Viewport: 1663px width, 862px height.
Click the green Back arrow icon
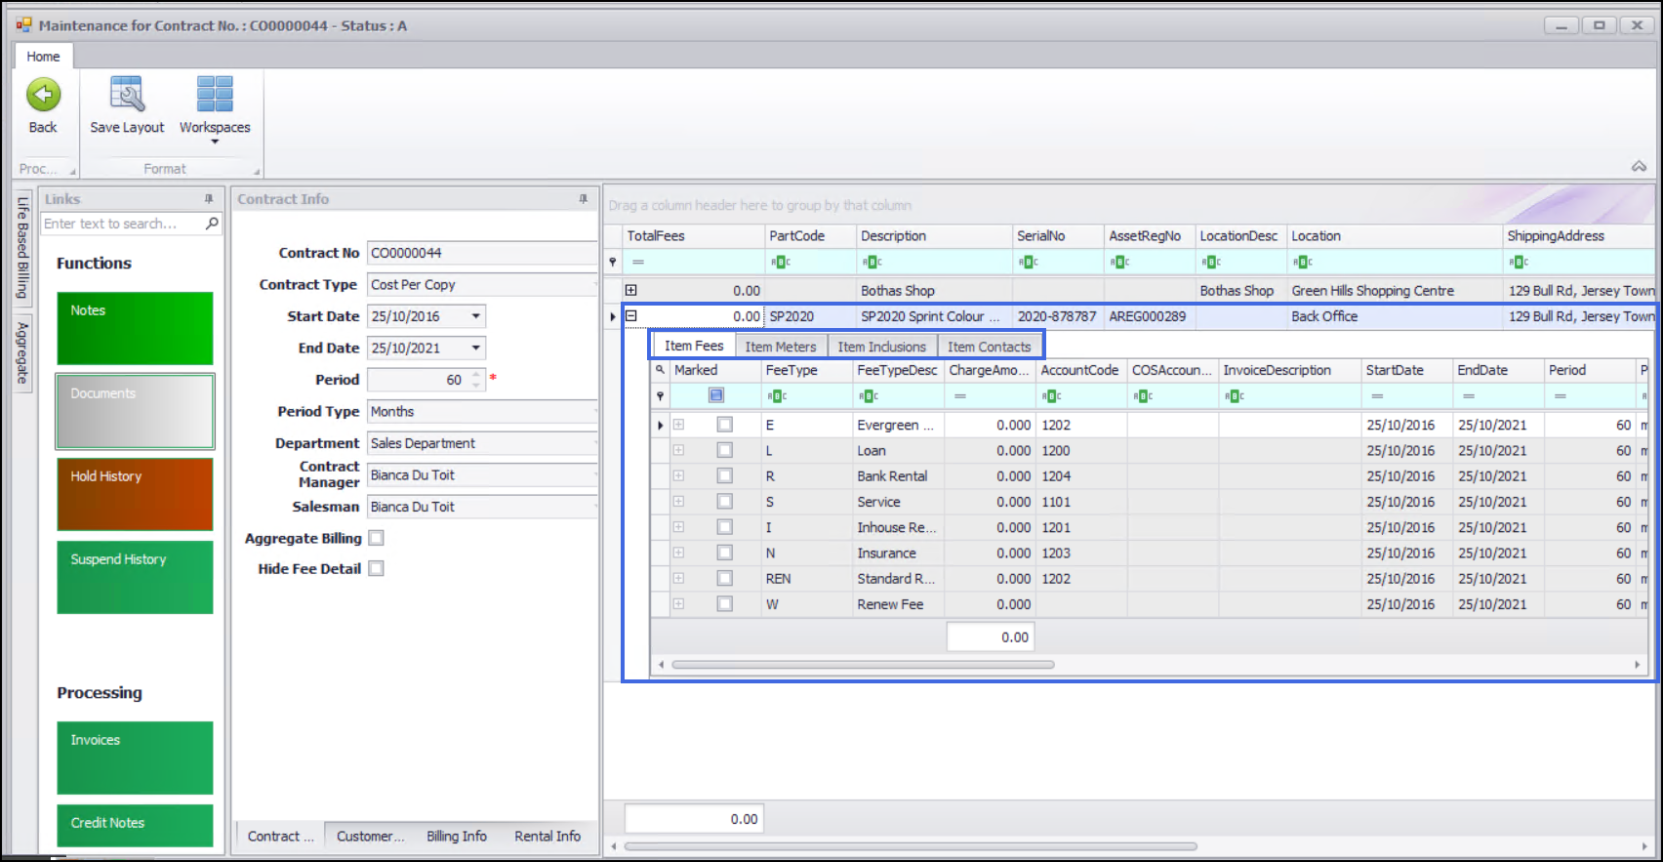tap(43, 96)
